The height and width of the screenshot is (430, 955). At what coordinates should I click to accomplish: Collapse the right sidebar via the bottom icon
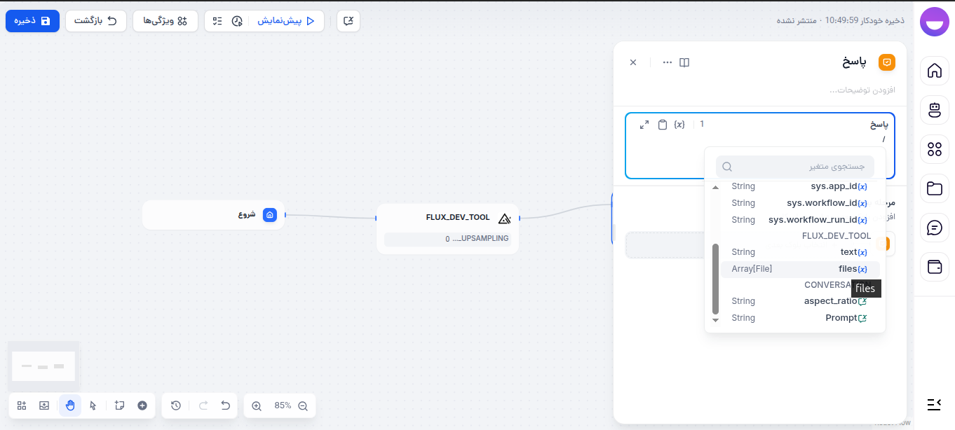coord(934,403)
